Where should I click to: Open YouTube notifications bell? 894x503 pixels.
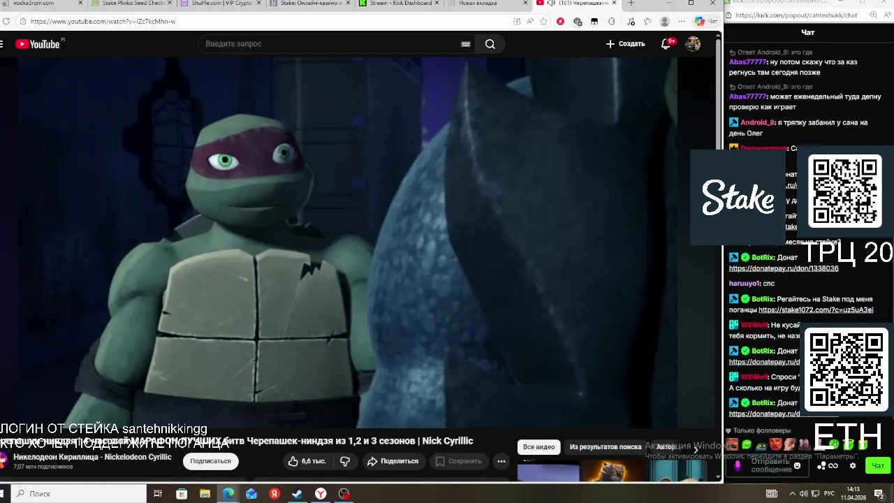point(666,44)
